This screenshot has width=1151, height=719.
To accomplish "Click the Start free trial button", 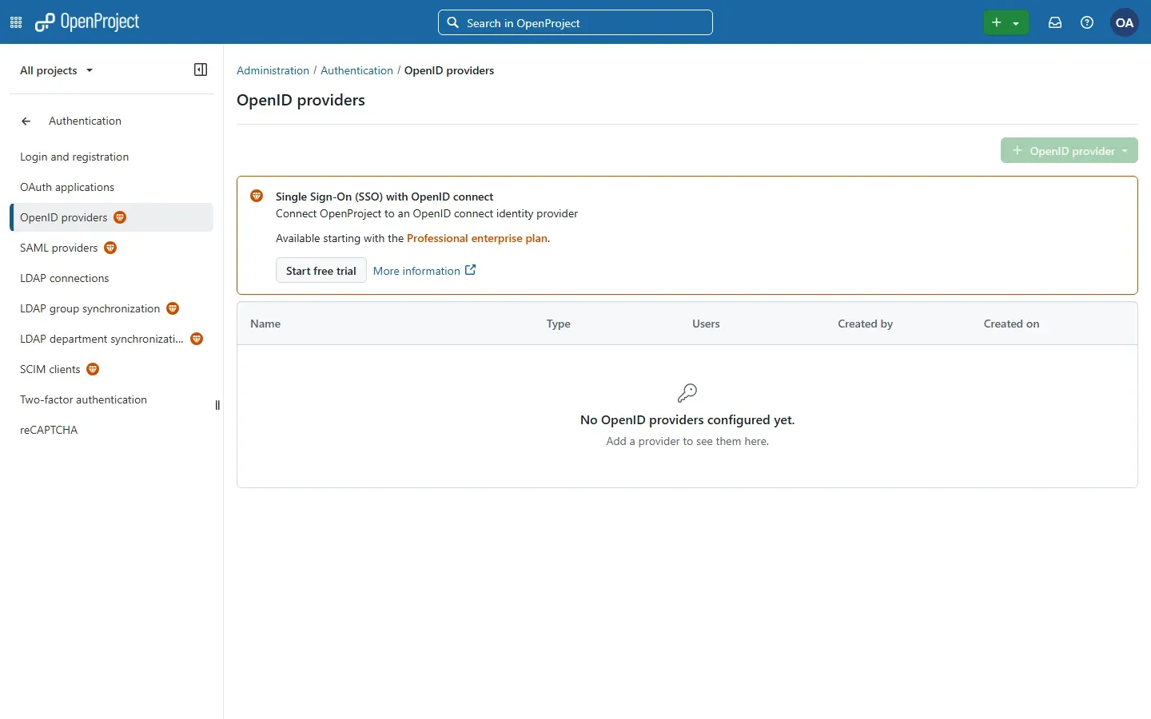I will pyautogui.click(x=321, y=271).
